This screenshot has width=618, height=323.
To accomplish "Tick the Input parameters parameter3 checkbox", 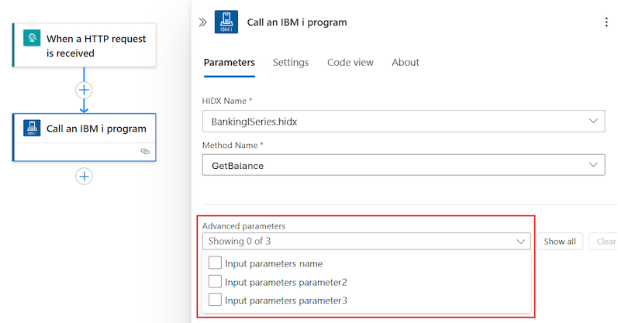I will pyautogui.click(x=216, y=300).
